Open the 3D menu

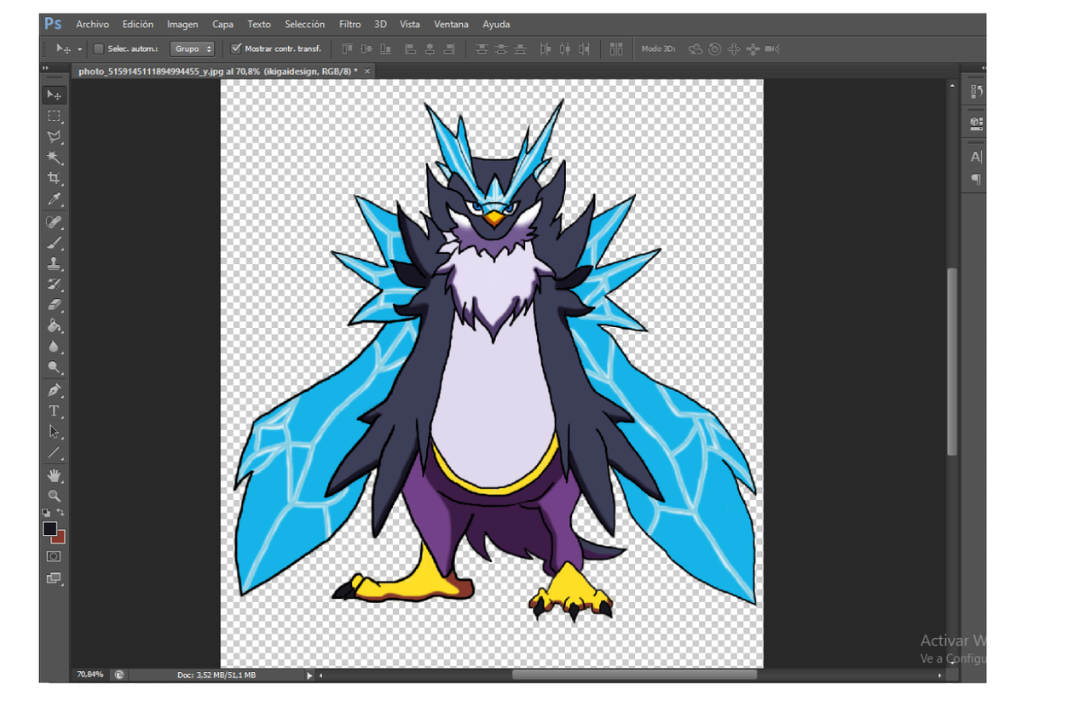(x=380, y=24)
